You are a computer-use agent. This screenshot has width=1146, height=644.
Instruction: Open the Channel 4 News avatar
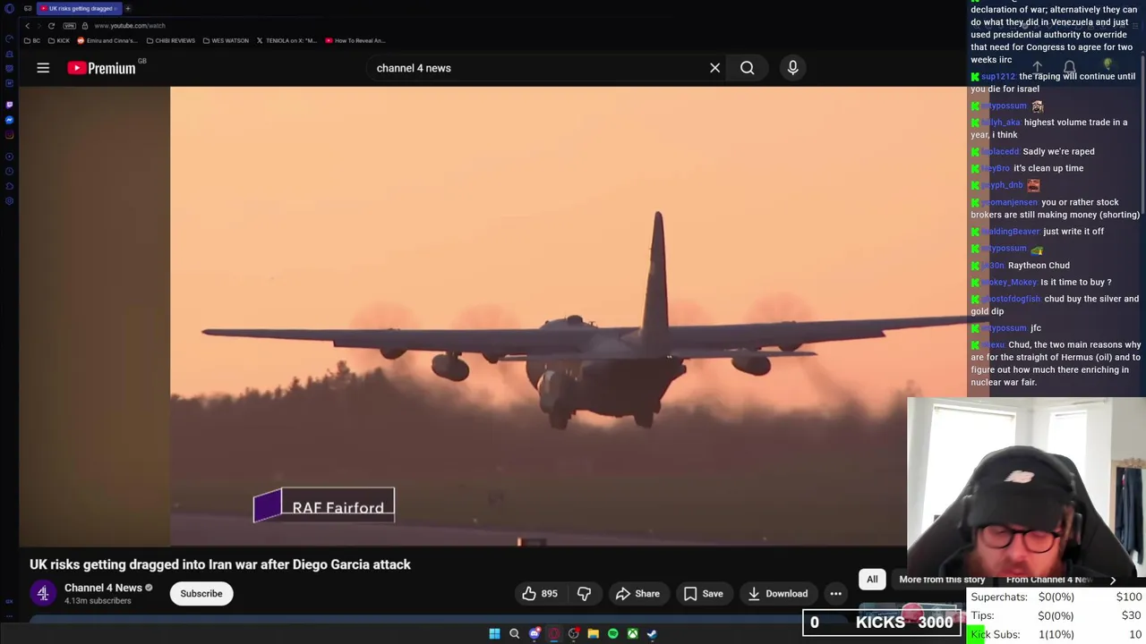42,593
